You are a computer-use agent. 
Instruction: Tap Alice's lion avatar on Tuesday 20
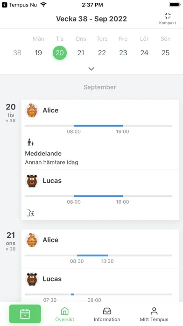(x=32, y=111)
